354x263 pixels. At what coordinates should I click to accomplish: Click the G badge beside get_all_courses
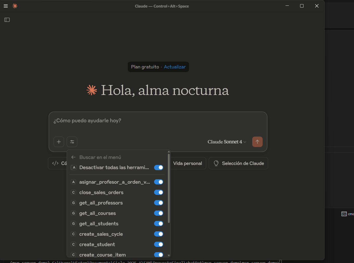73,213
